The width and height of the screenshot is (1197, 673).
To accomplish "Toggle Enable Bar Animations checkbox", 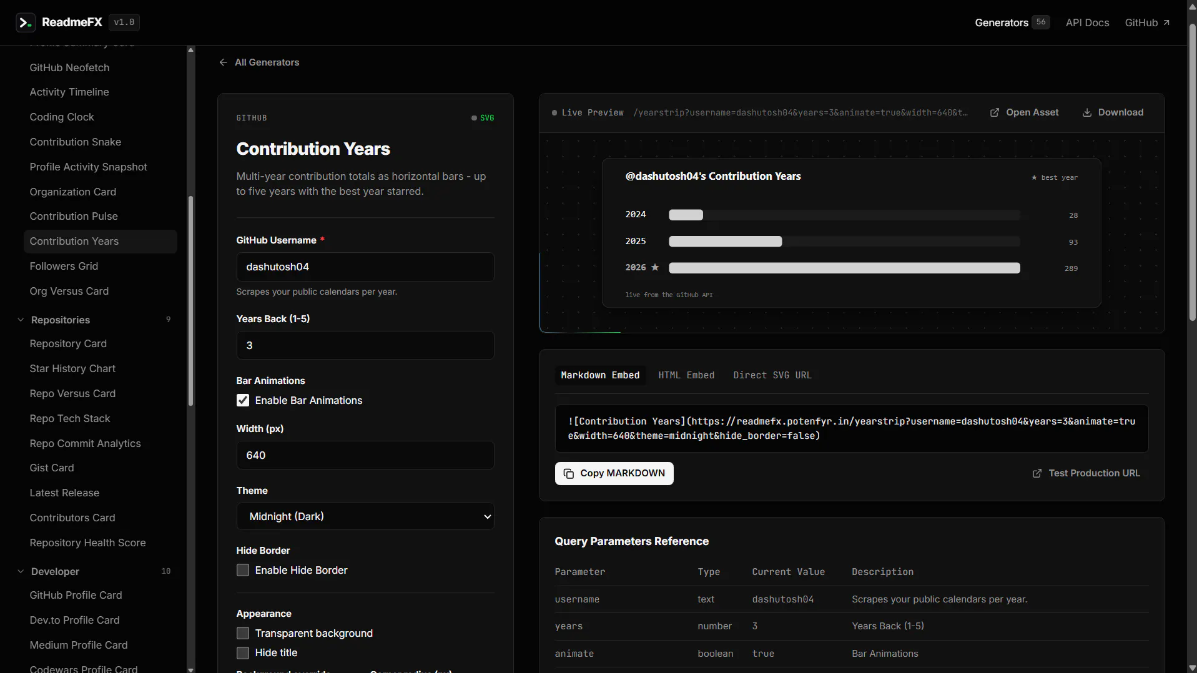I will tap(243, 400).
